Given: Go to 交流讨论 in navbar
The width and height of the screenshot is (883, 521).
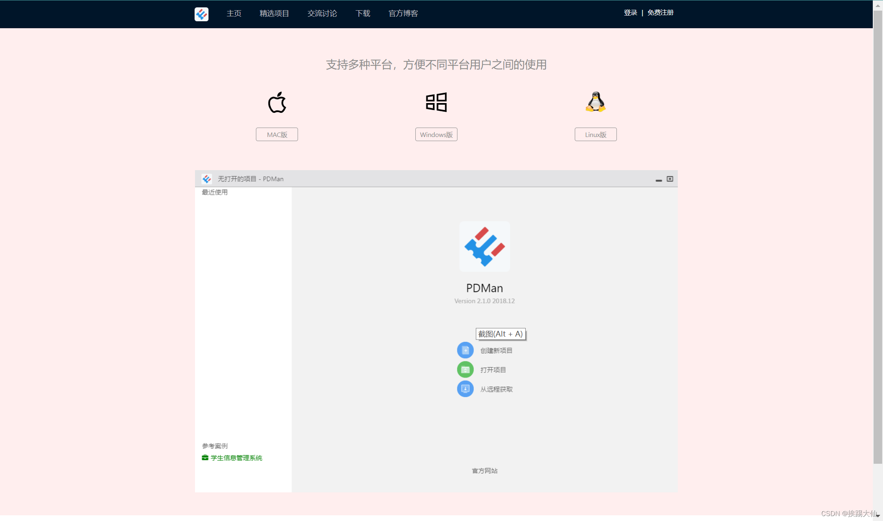Looking at the screenshot, I should pyautogui.click(x=322, y=13).
